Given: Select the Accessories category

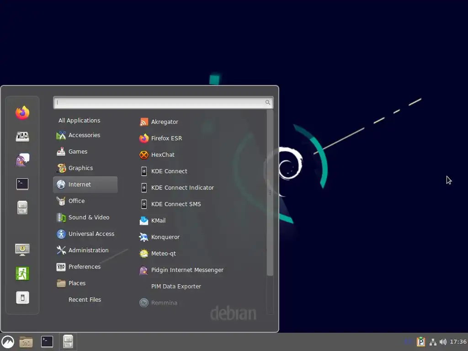Looking at the screenshot, I should pos(85,135).
